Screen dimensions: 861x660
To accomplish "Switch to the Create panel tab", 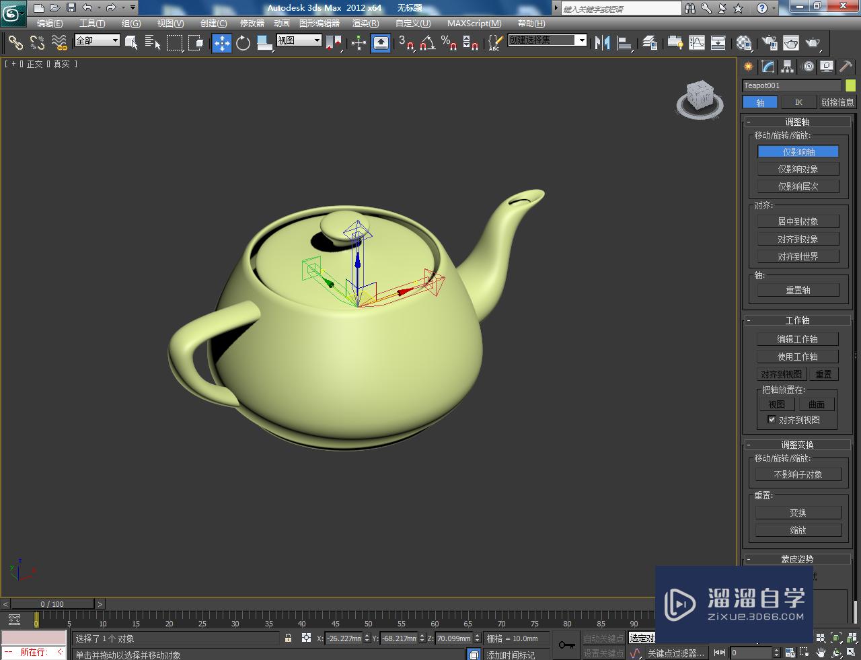I will (x=748, y=66).
